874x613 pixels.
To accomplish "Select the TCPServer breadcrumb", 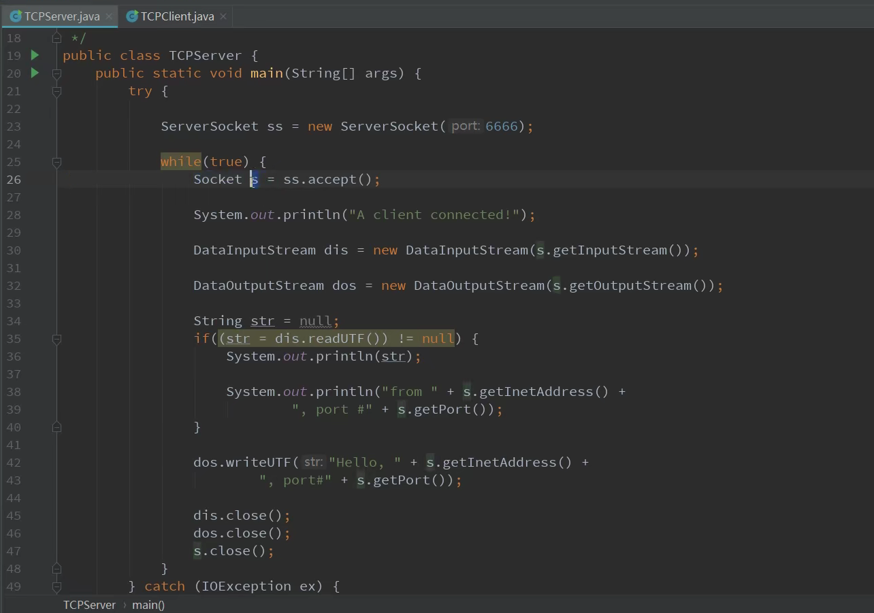I will pos(89,605).
